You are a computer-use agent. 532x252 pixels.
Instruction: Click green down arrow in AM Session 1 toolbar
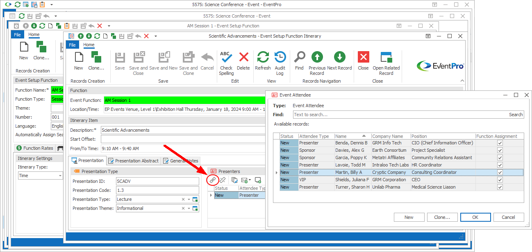coord(34,26)
